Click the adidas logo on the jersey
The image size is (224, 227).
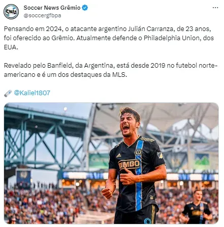(119, 155)
